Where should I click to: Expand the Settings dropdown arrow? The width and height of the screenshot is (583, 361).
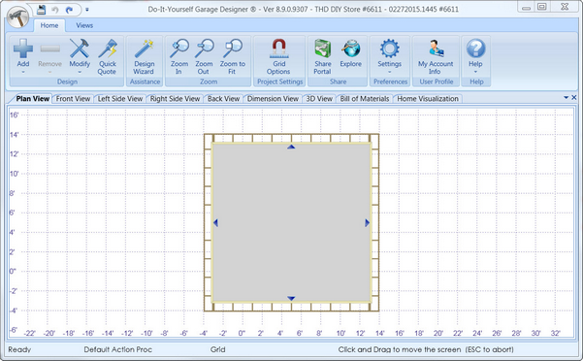pyautogui.click(x=390, y=72)
